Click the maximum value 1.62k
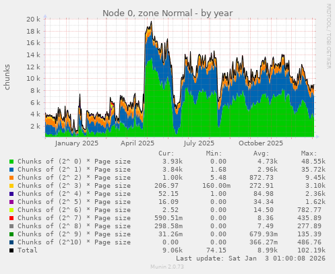Screen dimensions: 335x274 coord(315,202)
